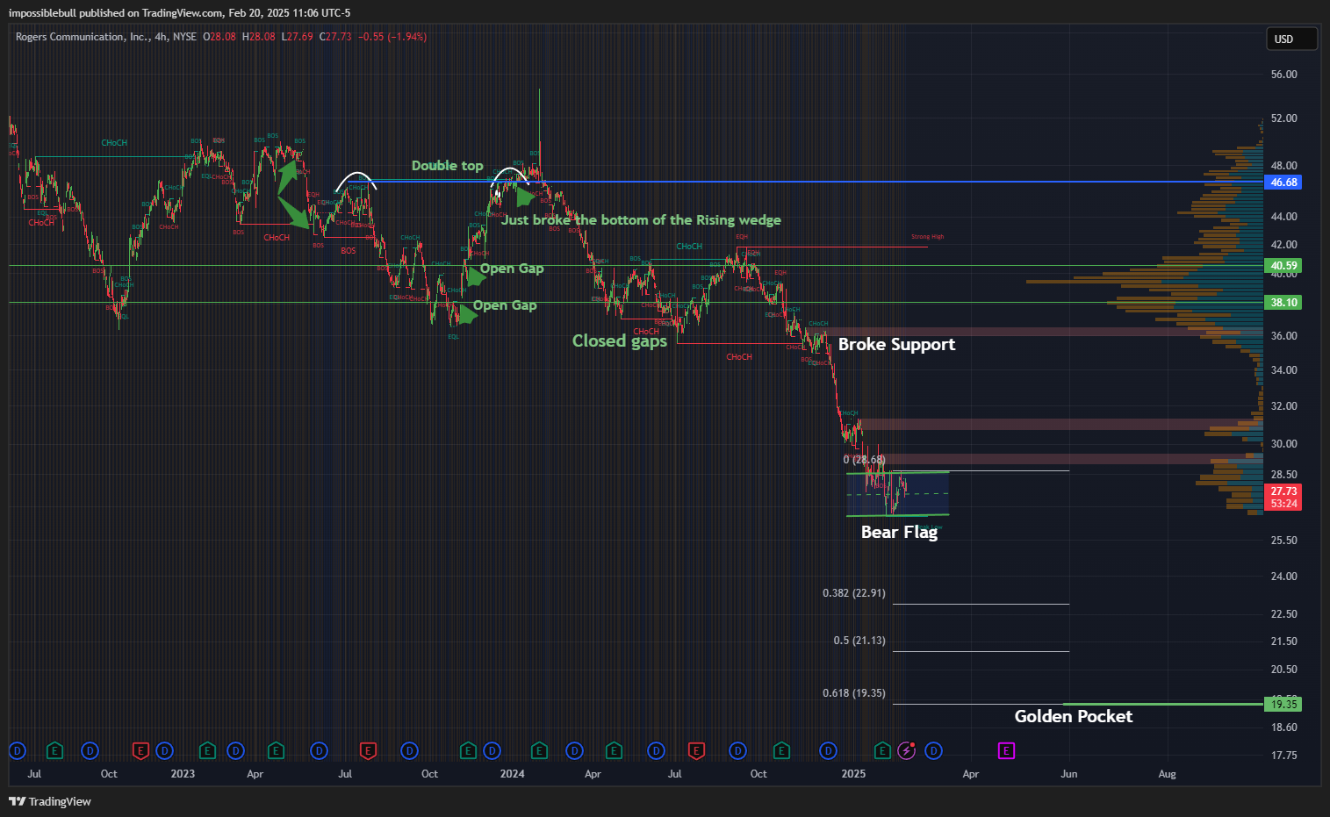Viewport: 1330px width, 817px height.
Task: Select the 'Just broke the bottom of the Rising wedge' note
Action: [641, 220]
